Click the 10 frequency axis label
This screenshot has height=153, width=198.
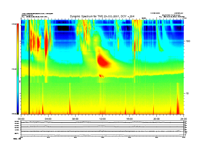[187, 93]
